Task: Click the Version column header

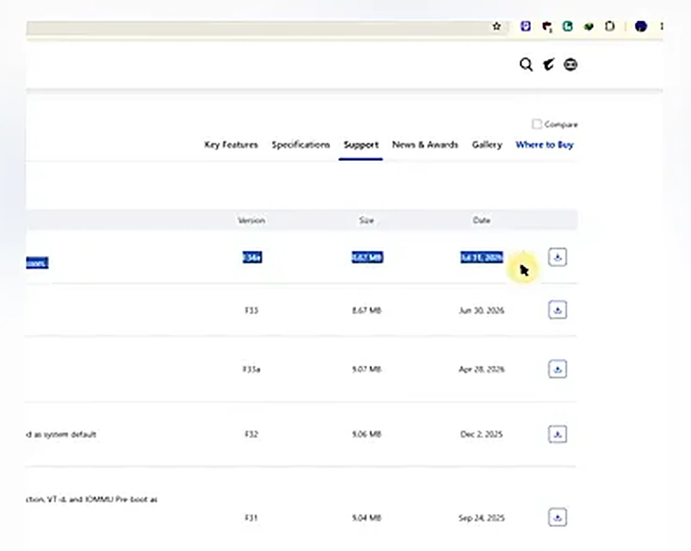Action: (252, 220)
